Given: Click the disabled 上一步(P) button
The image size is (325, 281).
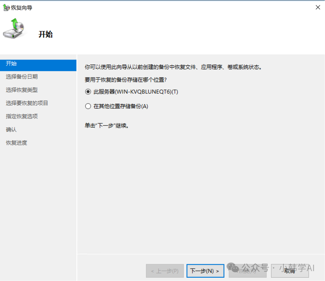Looking at the screenshot, I should [x=165, y=271].
